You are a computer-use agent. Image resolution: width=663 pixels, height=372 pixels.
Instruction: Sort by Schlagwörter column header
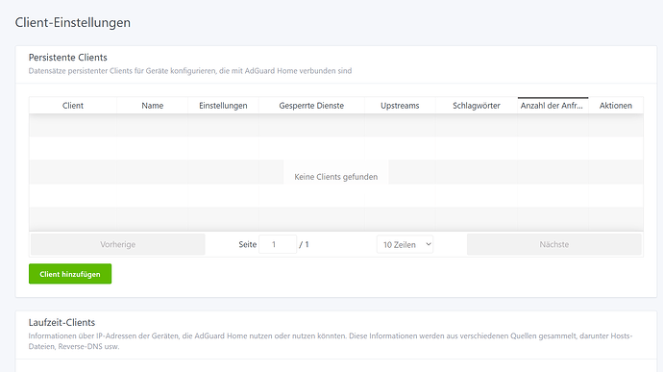coord(477,106)
